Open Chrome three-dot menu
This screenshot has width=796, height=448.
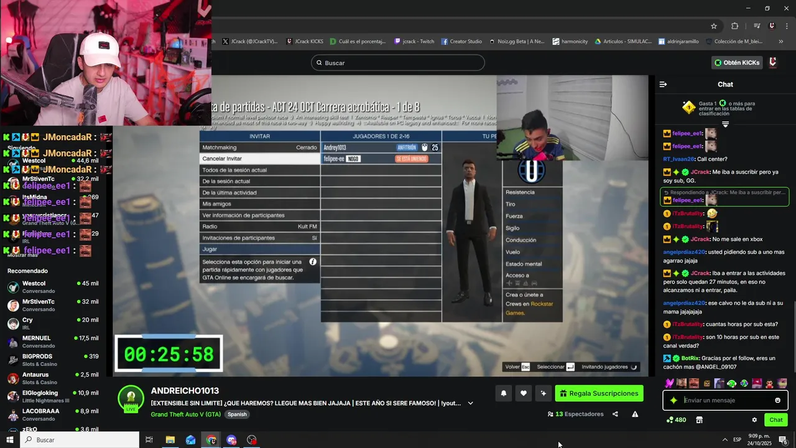[x=785, y=26]
